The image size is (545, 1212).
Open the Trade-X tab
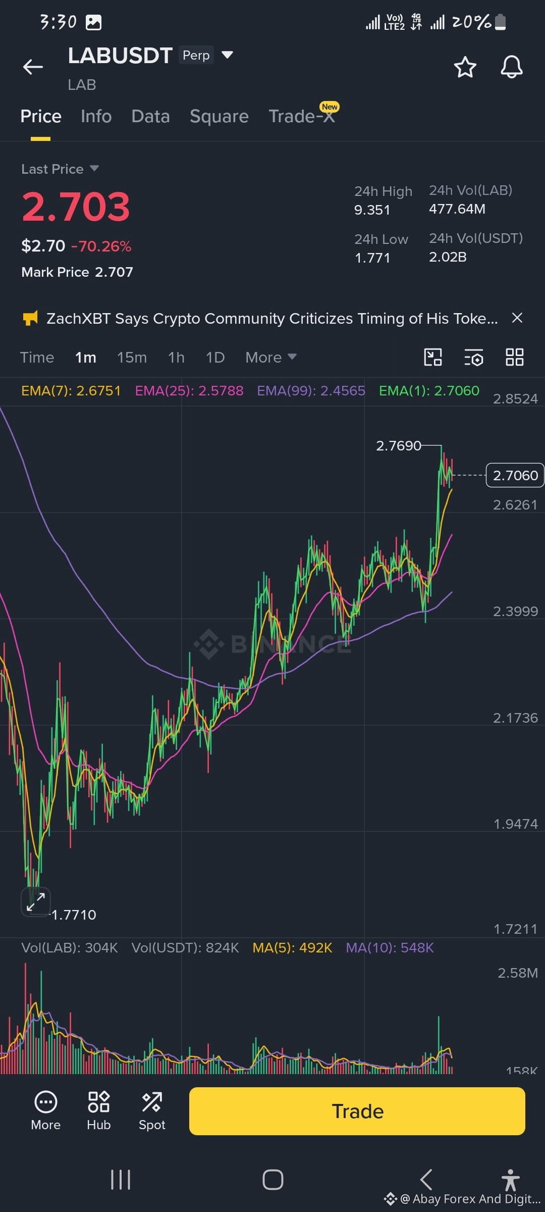coord(302,116)
